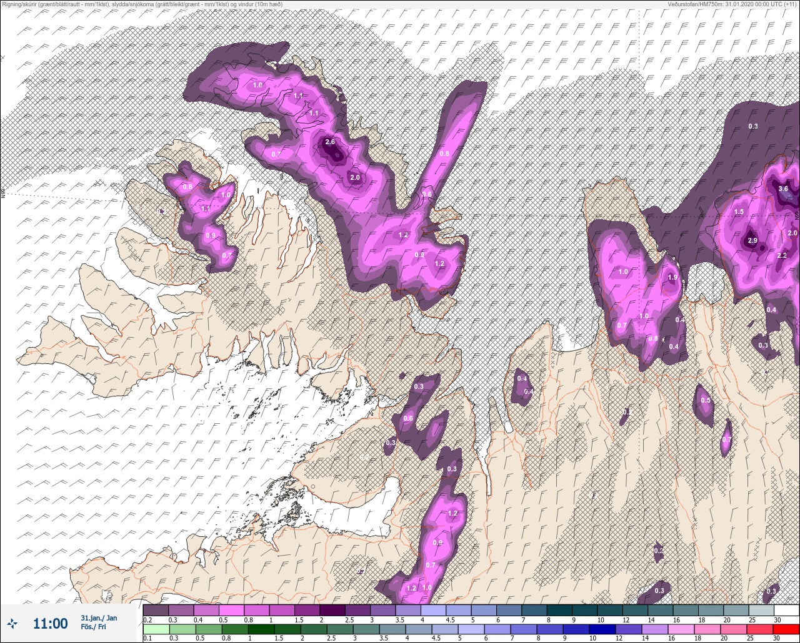This screenshot has width=800, height=643.
Task: Click the 2.9 precipitation value on the map
Action: tap(752, 241)
